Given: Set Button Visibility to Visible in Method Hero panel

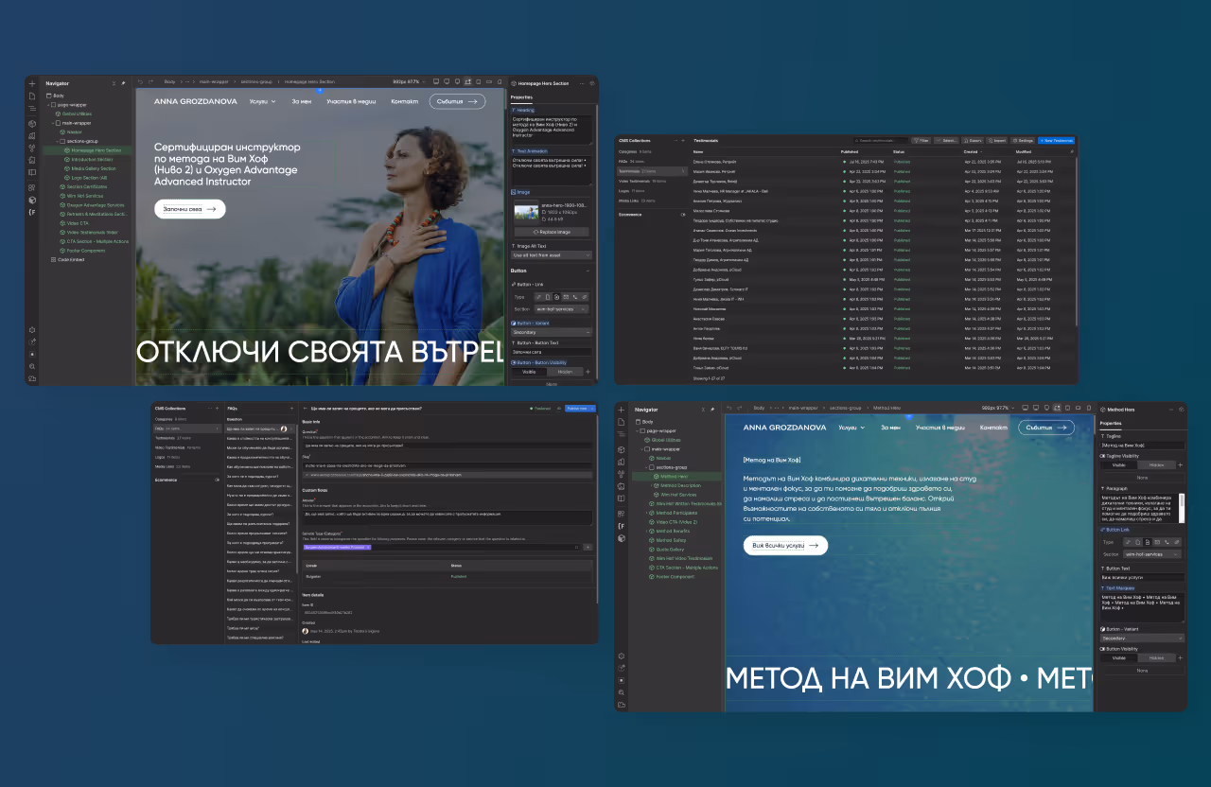Looking at the screenshot, I should 1119,658.
